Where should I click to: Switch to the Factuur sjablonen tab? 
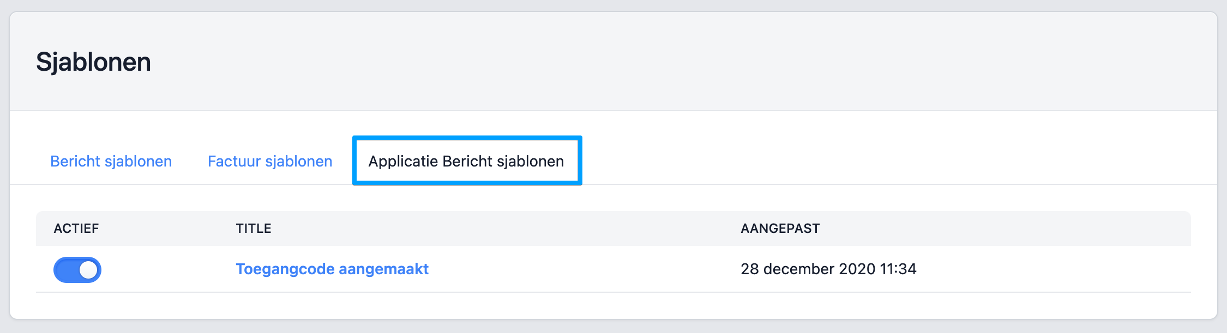coord(270,161)
